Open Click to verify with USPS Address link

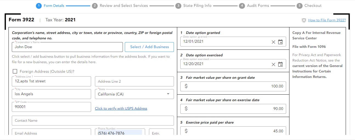click(121, 109)
